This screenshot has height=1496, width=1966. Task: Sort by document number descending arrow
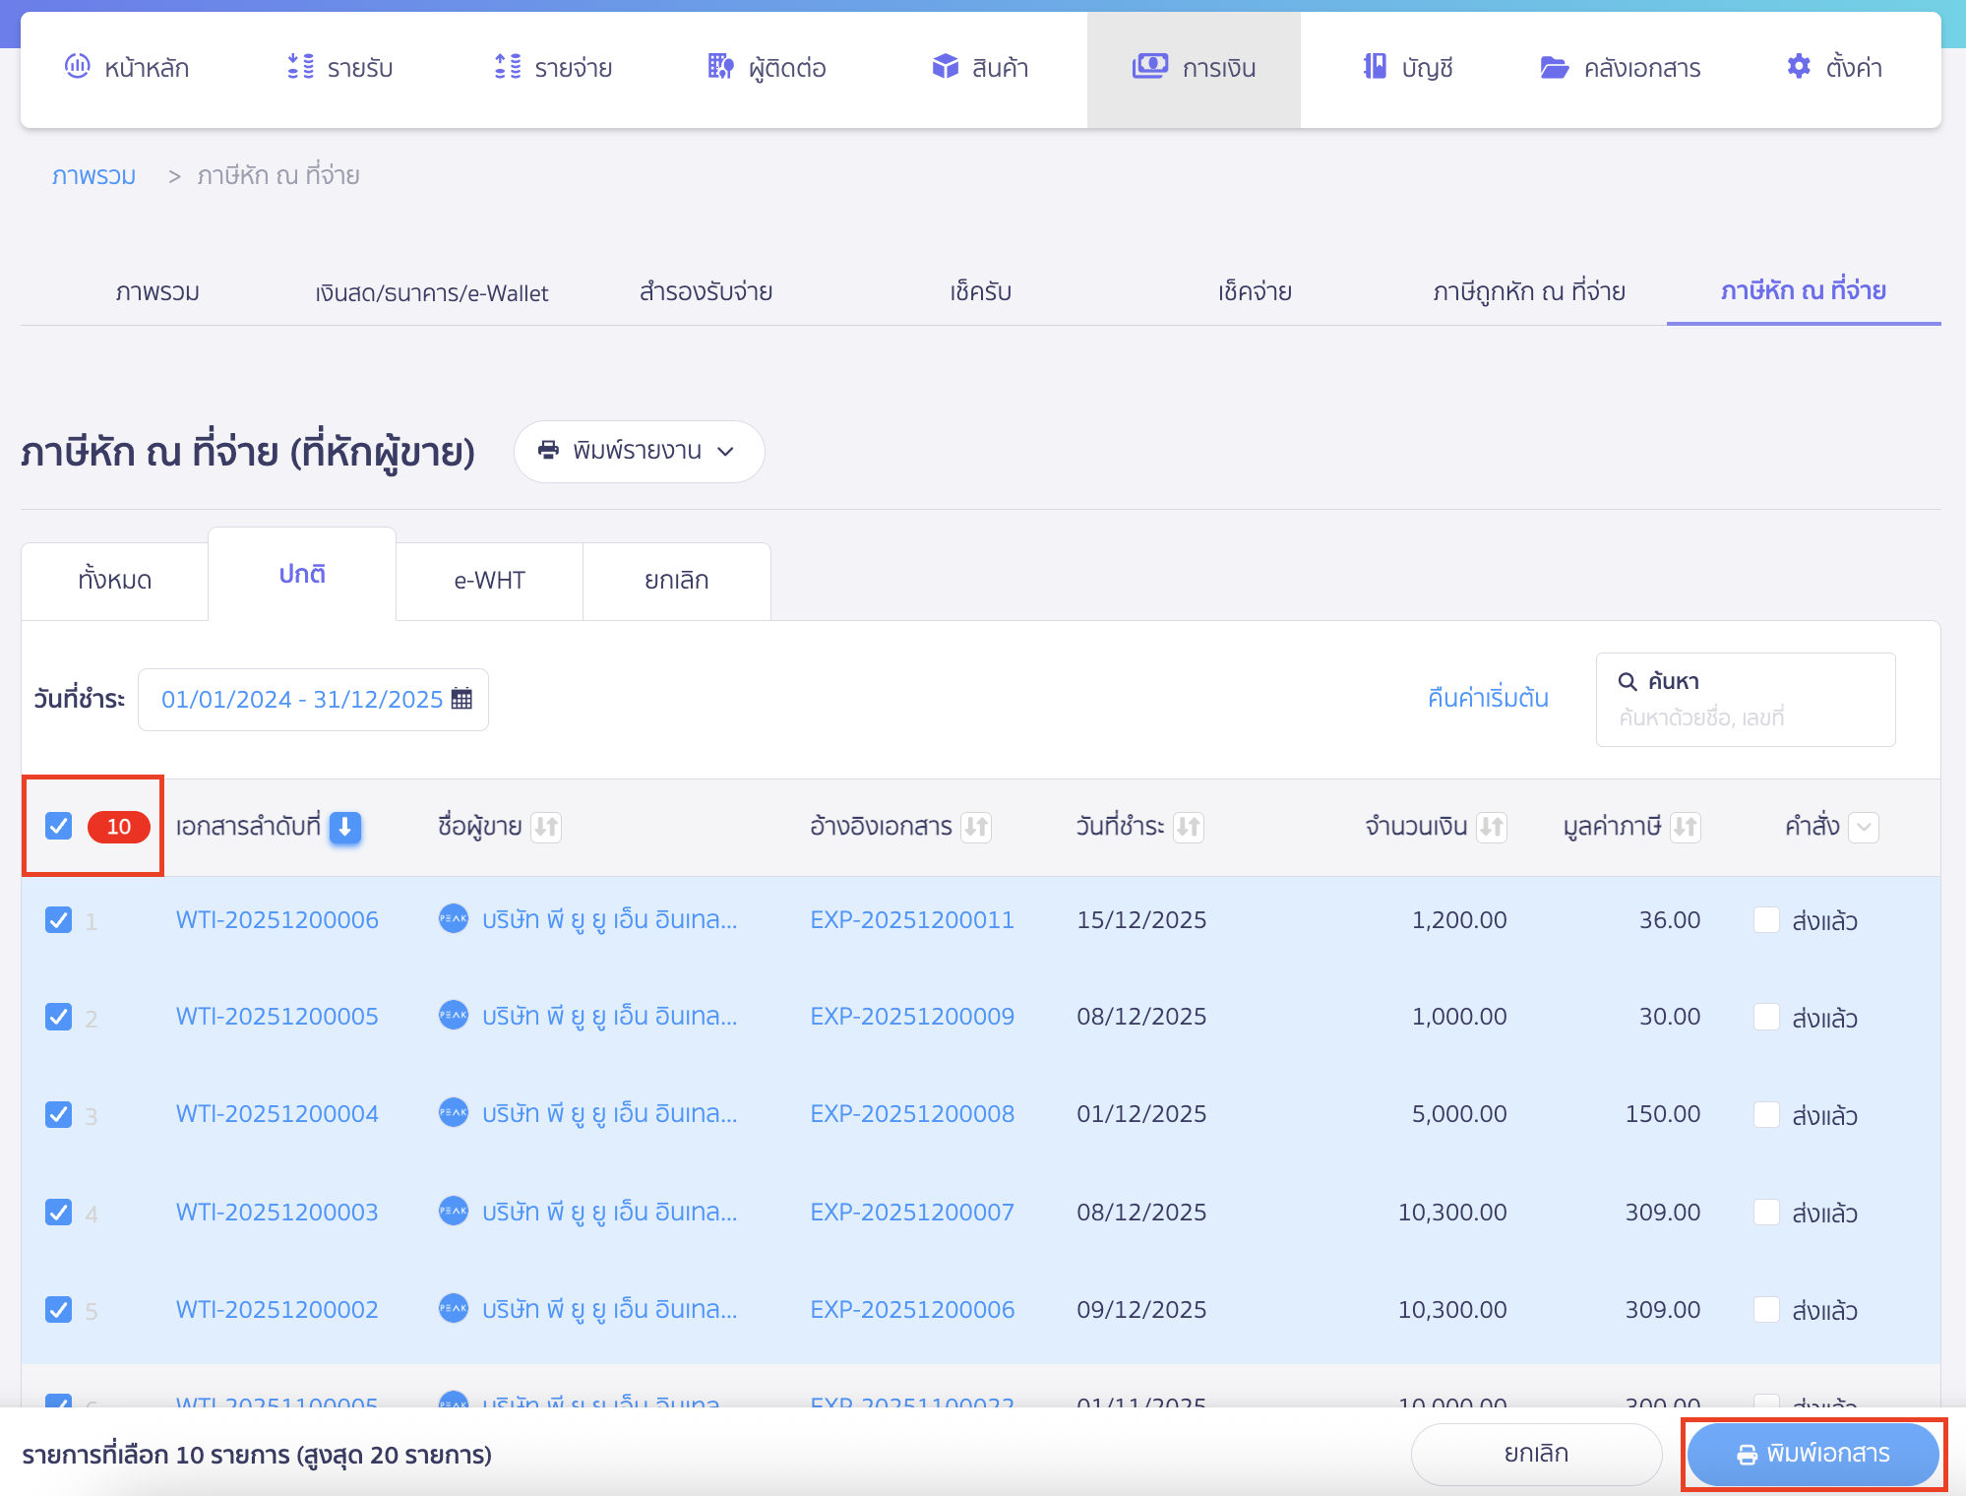point(345,827)
